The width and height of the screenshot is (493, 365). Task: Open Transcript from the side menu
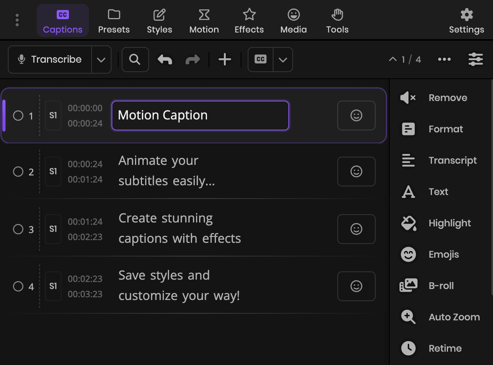439,161
